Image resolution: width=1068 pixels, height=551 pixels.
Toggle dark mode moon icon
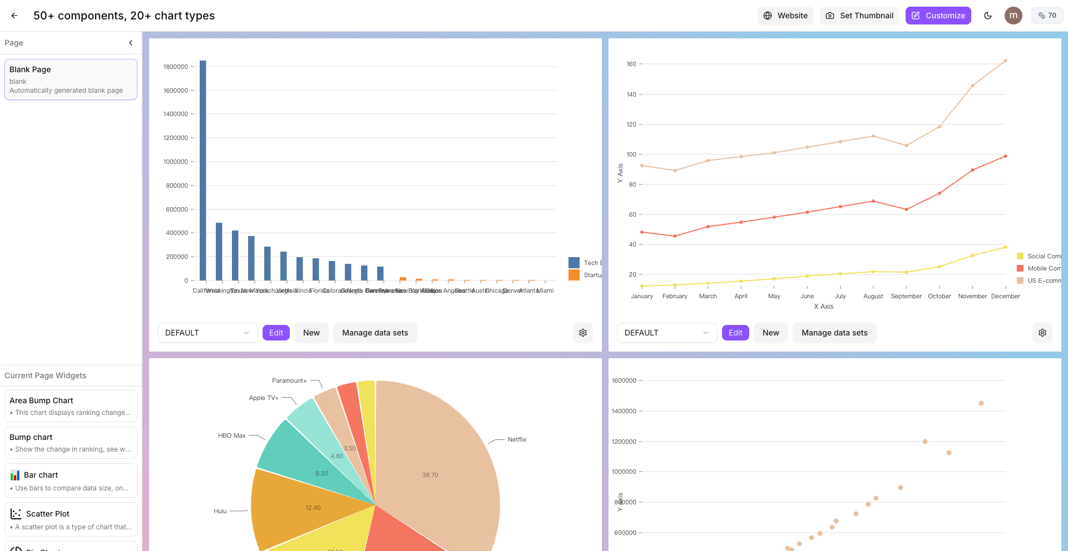[988, 16]
